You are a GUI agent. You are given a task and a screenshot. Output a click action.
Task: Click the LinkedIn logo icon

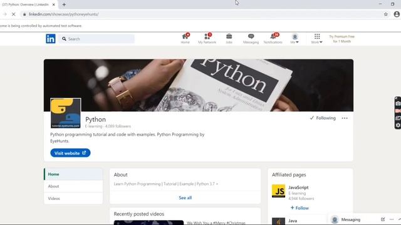point(51,39)
